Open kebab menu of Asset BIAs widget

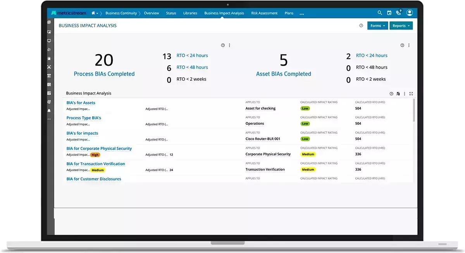(x=409, y=45)
